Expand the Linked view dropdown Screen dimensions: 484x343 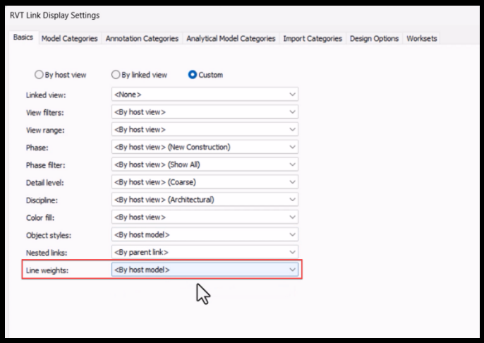coord(205,94)
